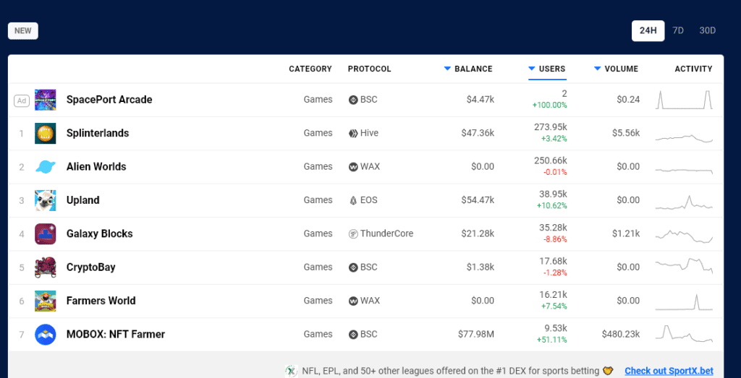Screen dimensions: 741x378
Task: Click the SpacePort Arcade activity sparkline
Action: [684, 100]
